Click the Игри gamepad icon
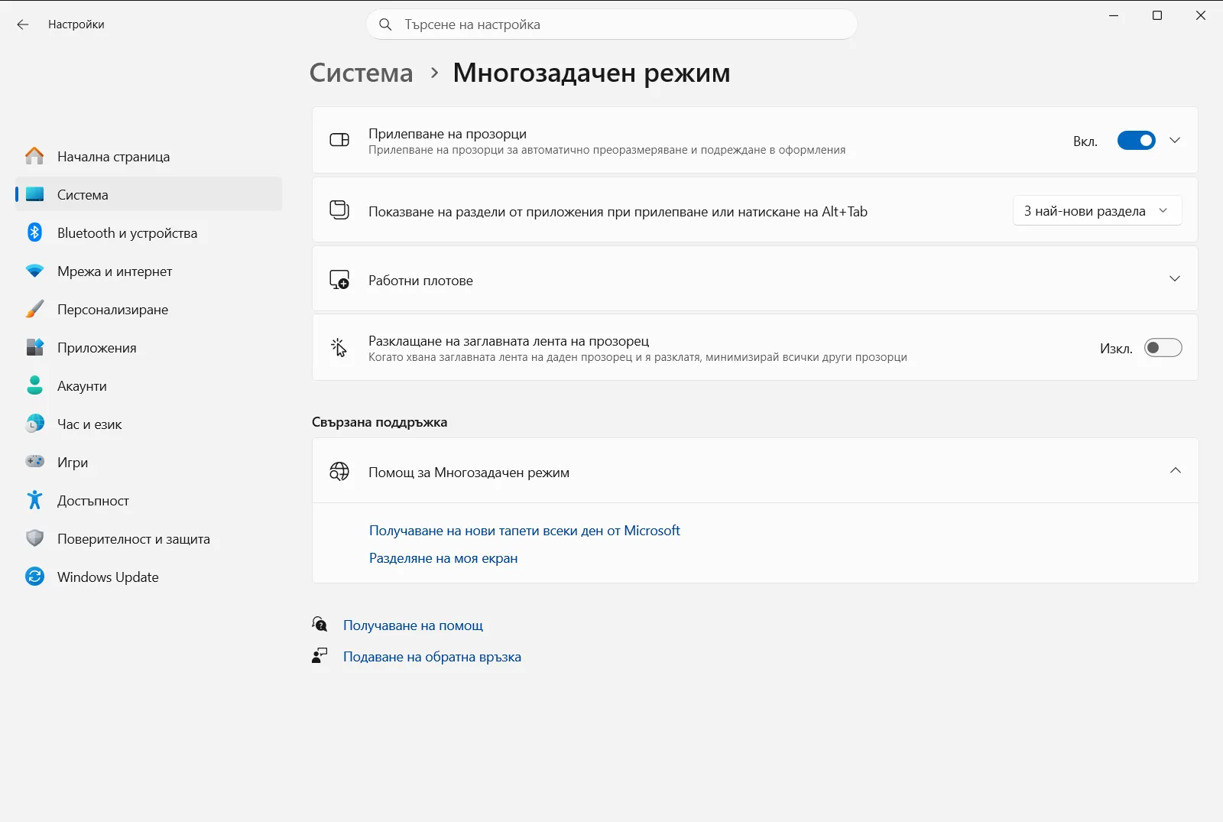The height and width of the screenshot is (822, 1223). (x=34, y=461)
